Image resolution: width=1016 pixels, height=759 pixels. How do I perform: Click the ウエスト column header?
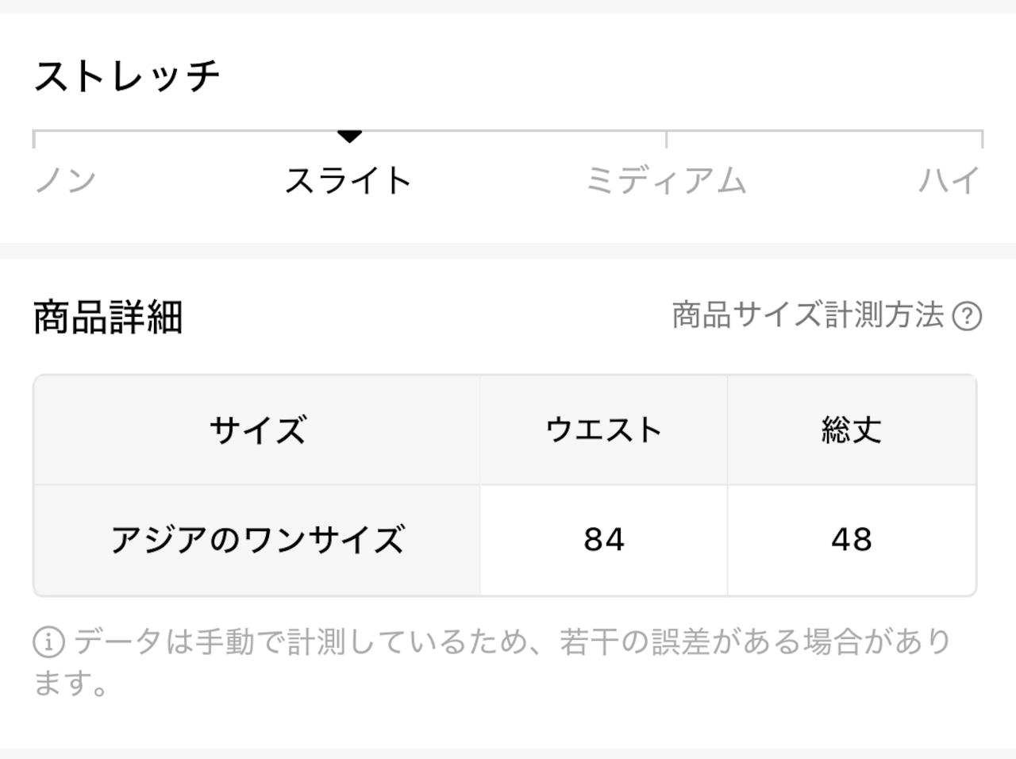pyautogui.click(x=603, y=430)
